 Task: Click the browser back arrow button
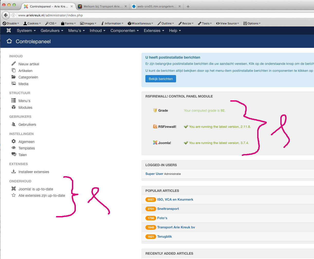(x=6, y=15)
